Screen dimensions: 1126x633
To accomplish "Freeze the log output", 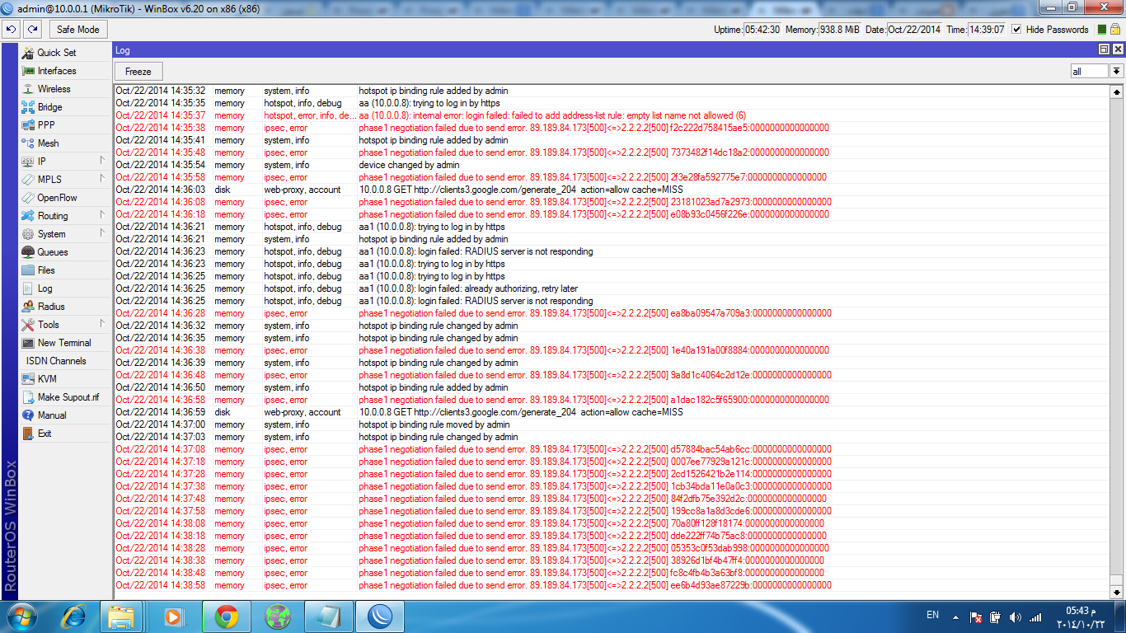I will pos(138,72).
